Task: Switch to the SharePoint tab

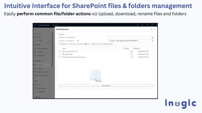Action: (x=62, y=34)
